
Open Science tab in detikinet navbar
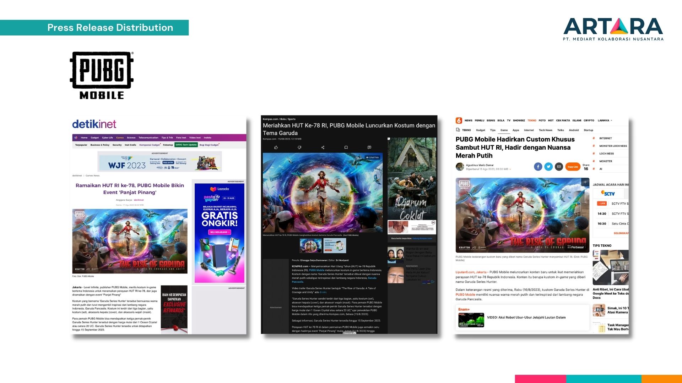tap(131, 138)
